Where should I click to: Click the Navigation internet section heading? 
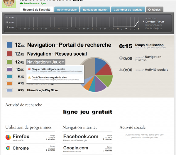tap(79, 127)
